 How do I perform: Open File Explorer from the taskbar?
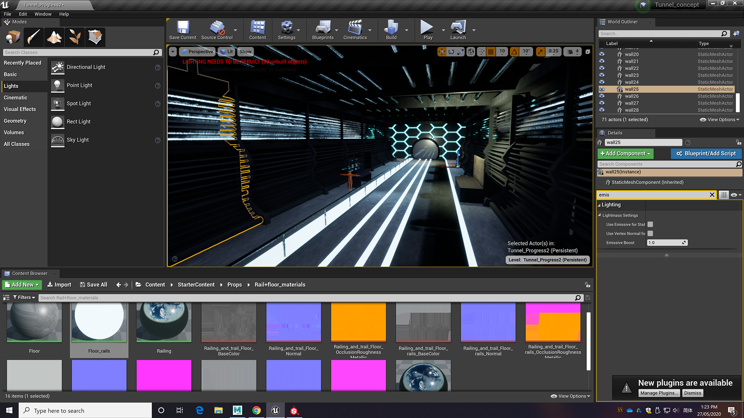(x=219, y=410)
